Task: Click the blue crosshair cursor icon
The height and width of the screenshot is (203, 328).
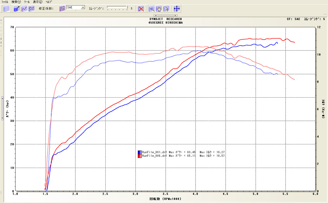Action: 176,9
